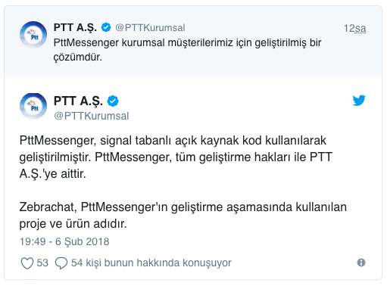Click '54 kişi bunun hakkında konuşuyor' link
Screen dimensions: 387x286
tap(151, 263)
